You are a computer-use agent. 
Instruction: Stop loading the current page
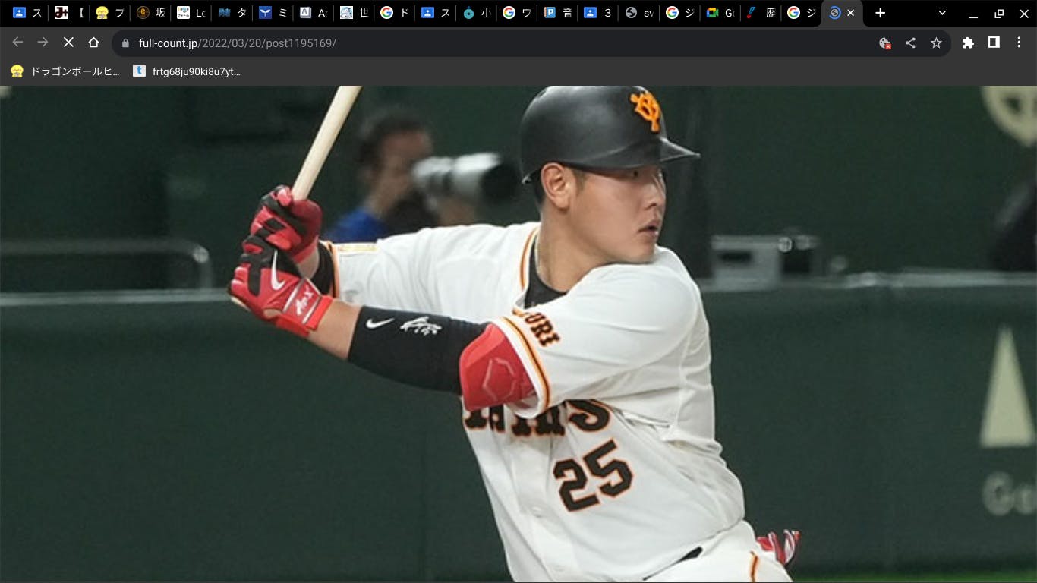tap(68, 43)
